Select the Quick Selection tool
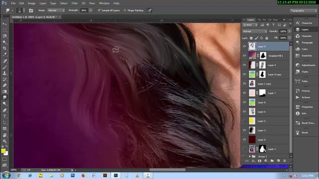 click(4, 42)
